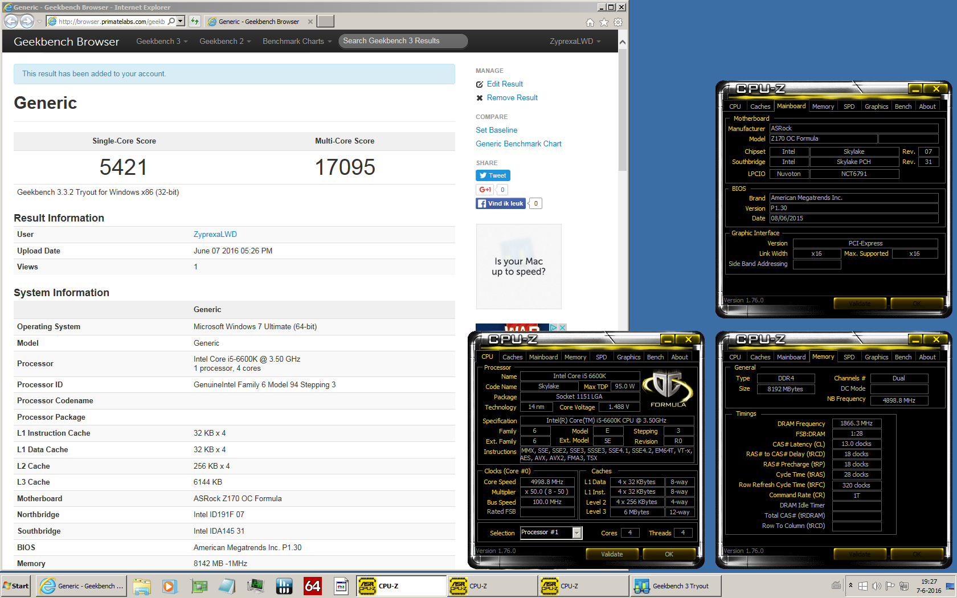Screen dimensions: 957x598
Task: Focus the Search Geekbench 3 Results field
Action: point(403,41)
